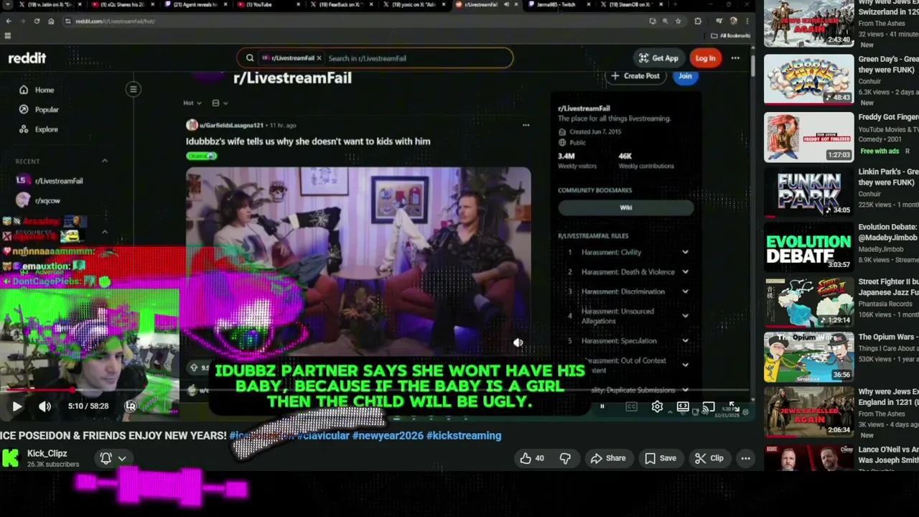919x517 pixels.
Task: Enter fullscreen in the YouTube player
Action: pyautogui.click(x=734, y=407)
